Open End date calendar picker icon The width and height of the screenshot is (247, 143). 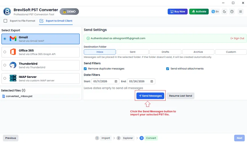[152, 81]
